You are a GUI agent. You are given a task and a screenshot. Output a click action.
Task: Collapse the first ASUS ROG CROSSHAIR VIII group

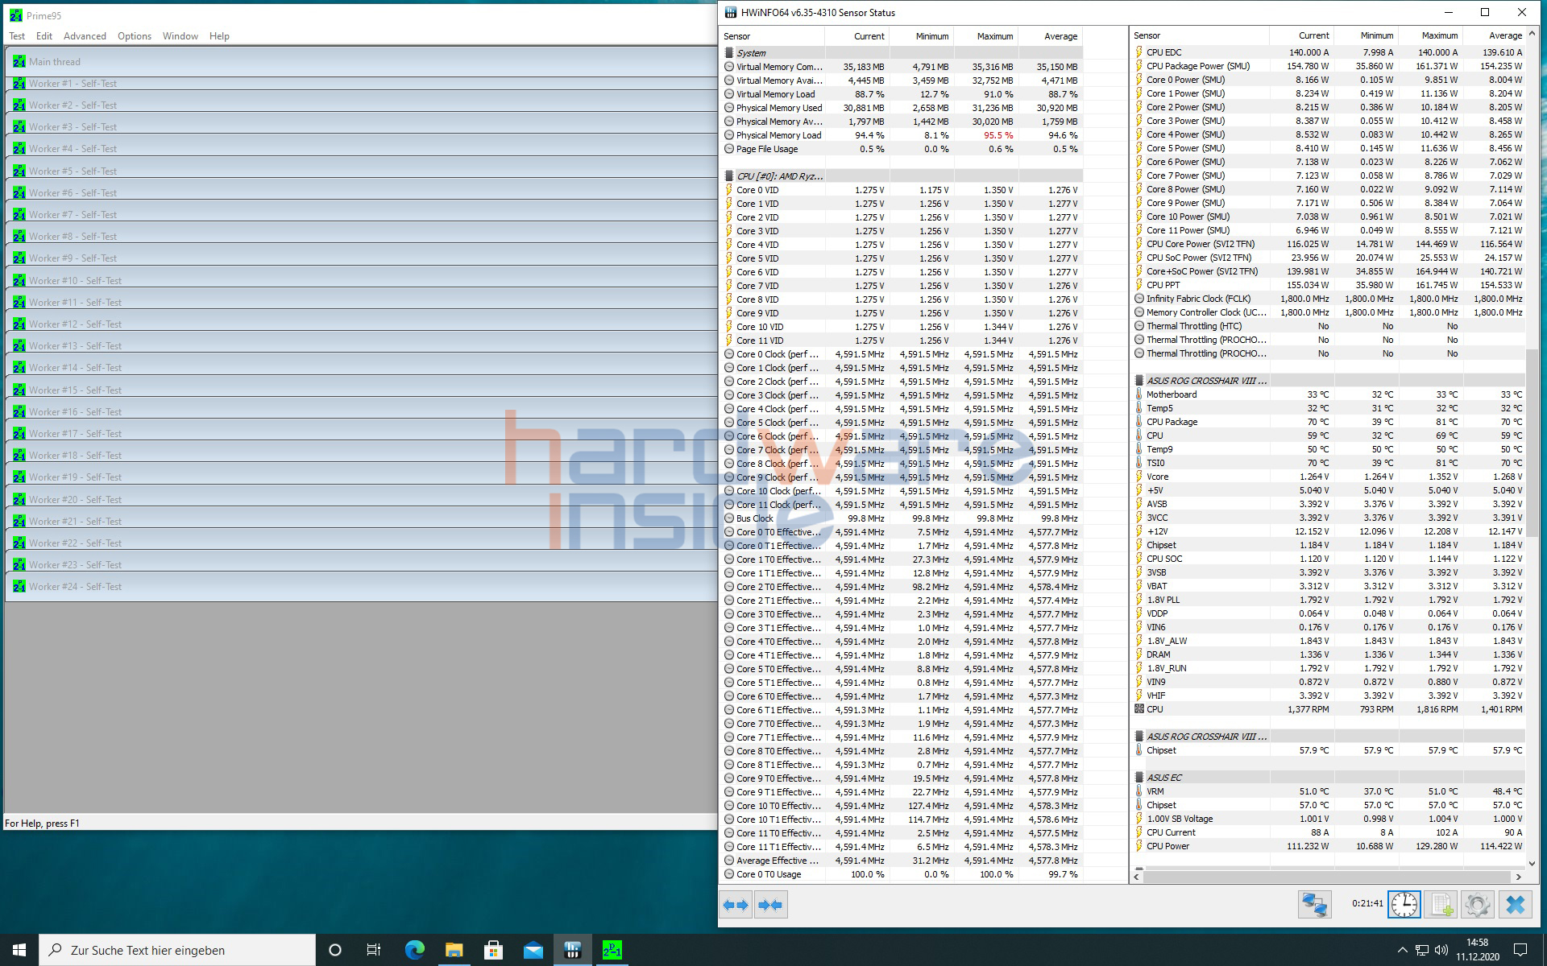(1139, 381)
